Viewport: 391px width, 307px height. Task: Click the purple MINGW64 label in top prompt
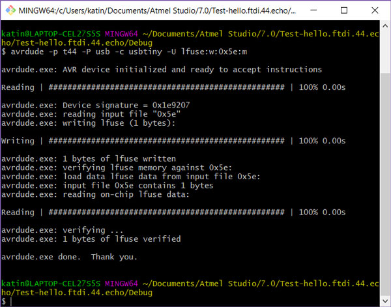click(x=121, y=34)
